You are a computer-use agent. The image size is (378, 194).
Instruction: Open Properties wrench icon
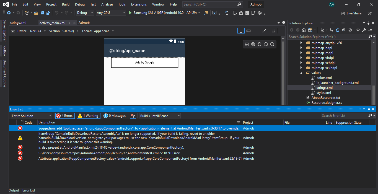click(364, 30)
